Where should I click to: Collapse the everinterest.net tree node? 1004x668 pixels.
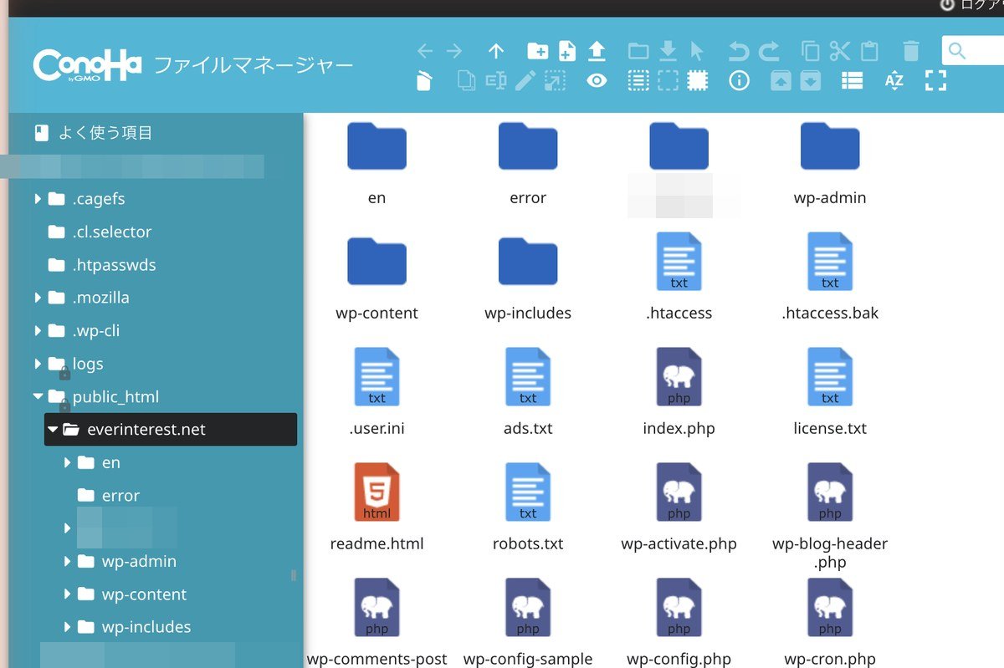tap(54, 430)
